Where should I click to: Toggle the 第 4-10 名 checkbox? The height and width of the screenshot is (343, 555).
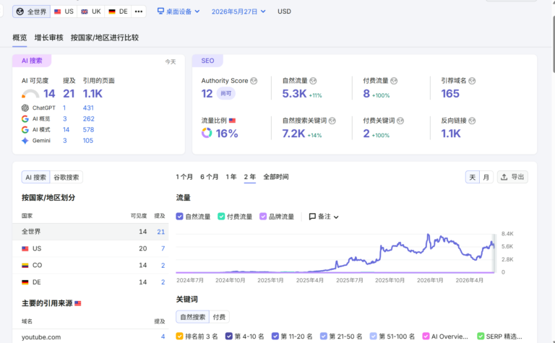pos(229,337)
